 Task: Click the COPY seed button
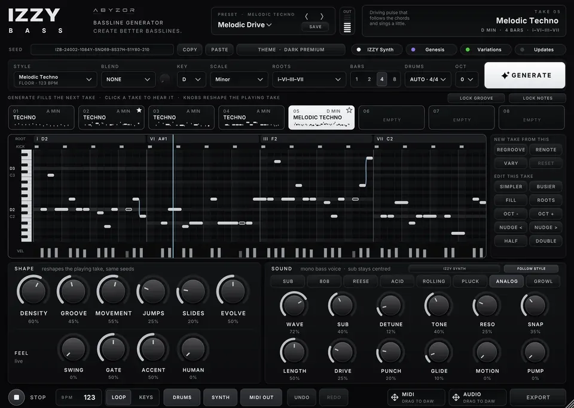coord(190,50)
